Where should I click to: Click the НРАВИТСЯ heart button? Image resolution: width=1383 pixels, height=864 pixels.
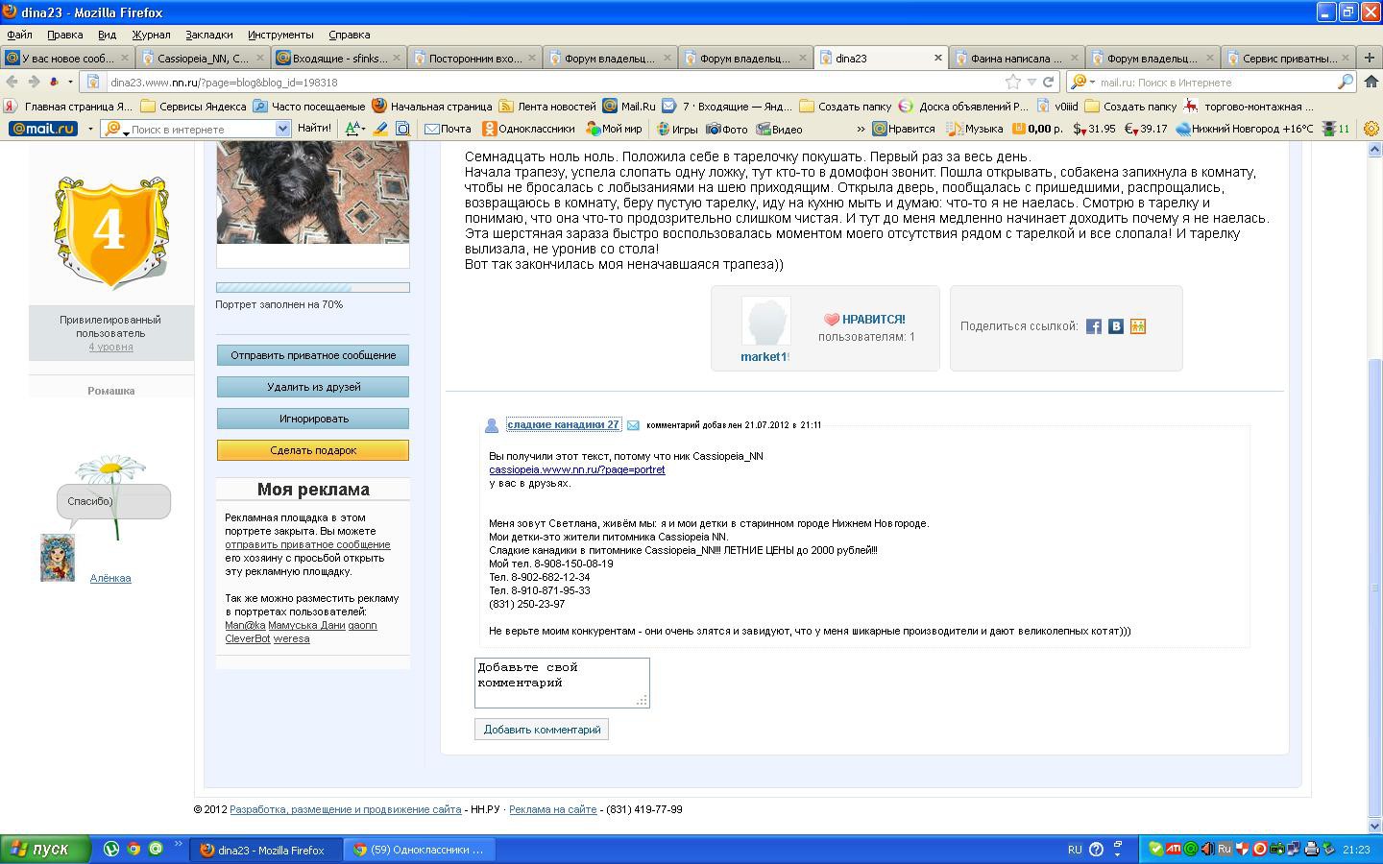864,319
